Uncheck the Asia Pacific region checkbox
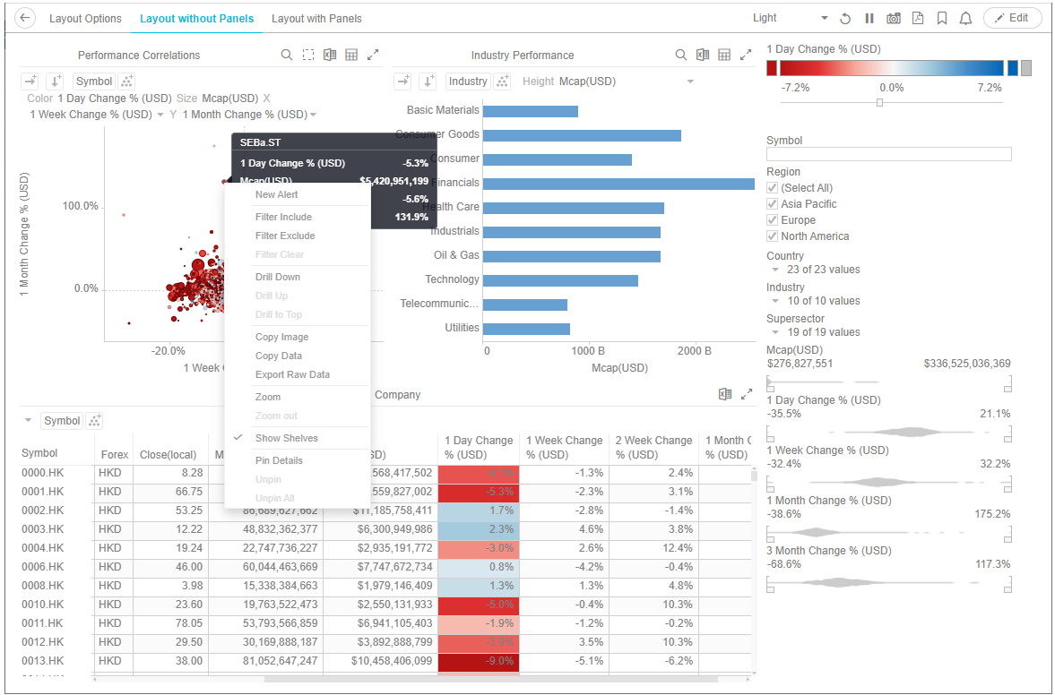The image size is (1055, 695). (x=773, y=204)
